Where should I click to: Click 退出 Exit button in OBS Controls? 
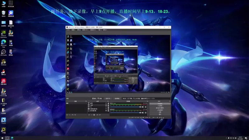(160, 114)
